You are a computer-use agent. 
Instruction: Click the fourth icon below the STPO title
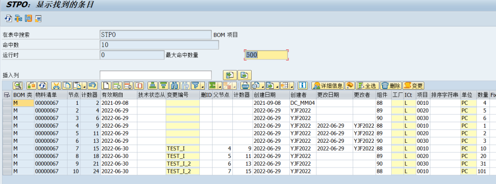tap(38, 18)
